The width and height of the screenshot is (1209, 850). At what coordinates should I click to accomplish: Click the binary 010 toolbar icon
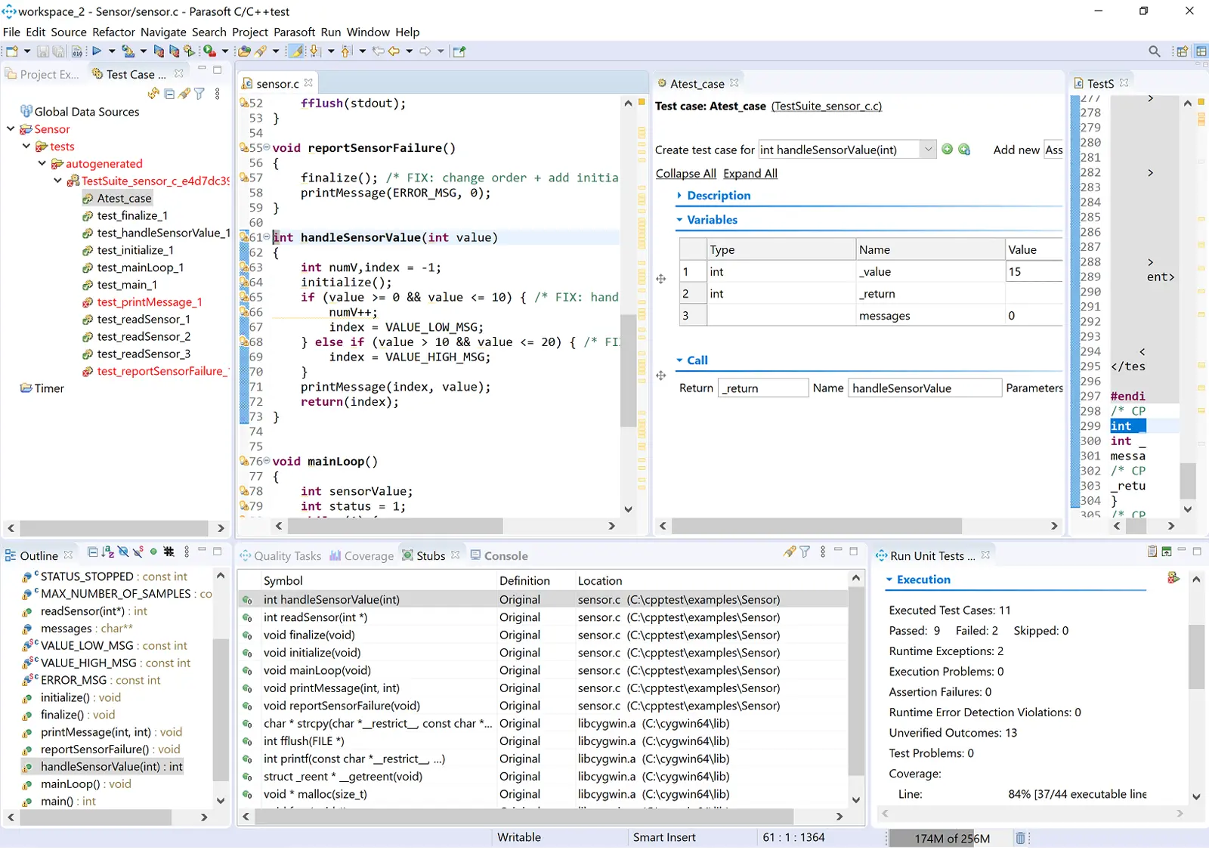(76, 51)
